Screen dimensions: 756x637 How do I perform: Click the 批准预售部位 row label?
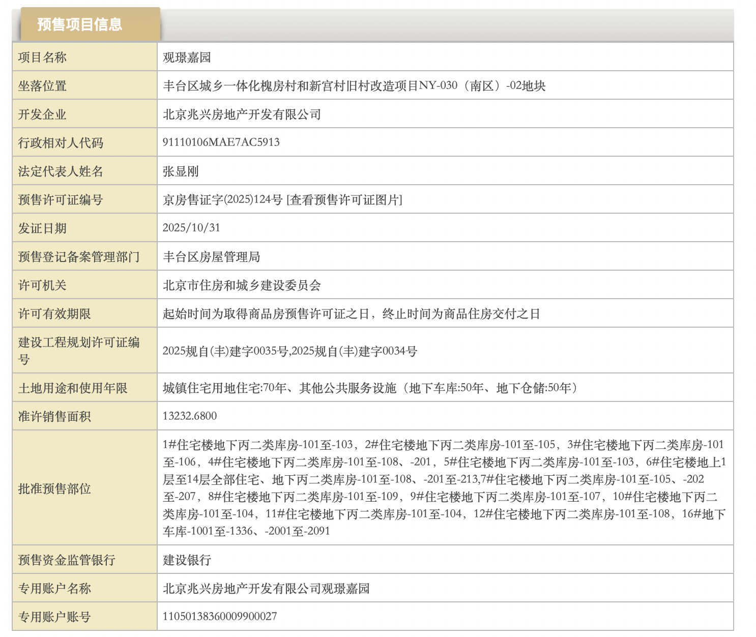pyautogui.click(x=54, y=489)
